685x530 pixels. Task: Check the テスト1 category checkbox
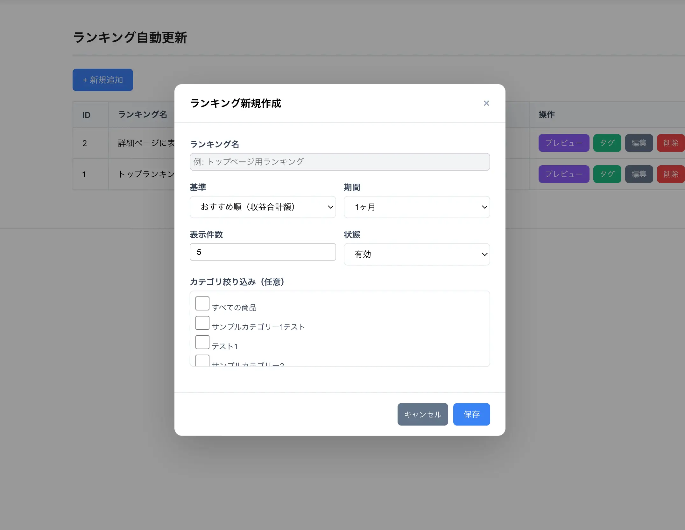[x=202, y=342]
